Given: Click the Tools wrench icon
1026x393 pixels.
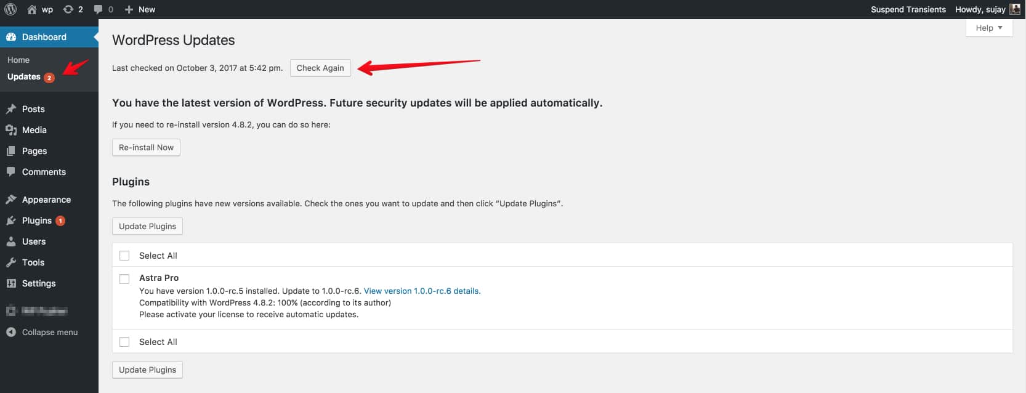Looking at the screenshot, I should coord(11,262).
